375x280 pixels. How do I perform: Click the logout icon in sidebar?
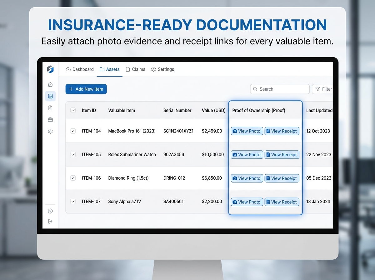(50, 221)
